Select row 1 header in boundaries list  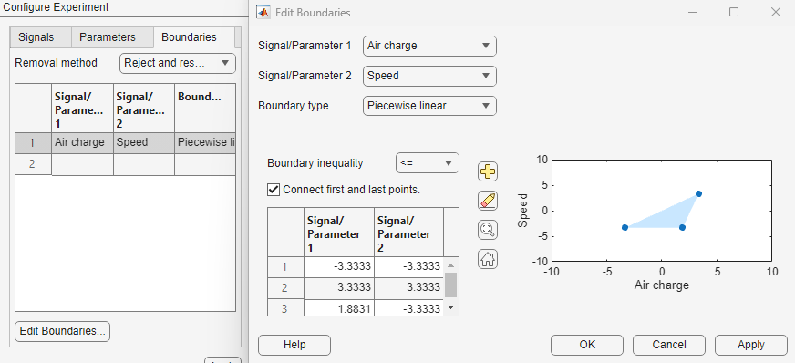34,143
